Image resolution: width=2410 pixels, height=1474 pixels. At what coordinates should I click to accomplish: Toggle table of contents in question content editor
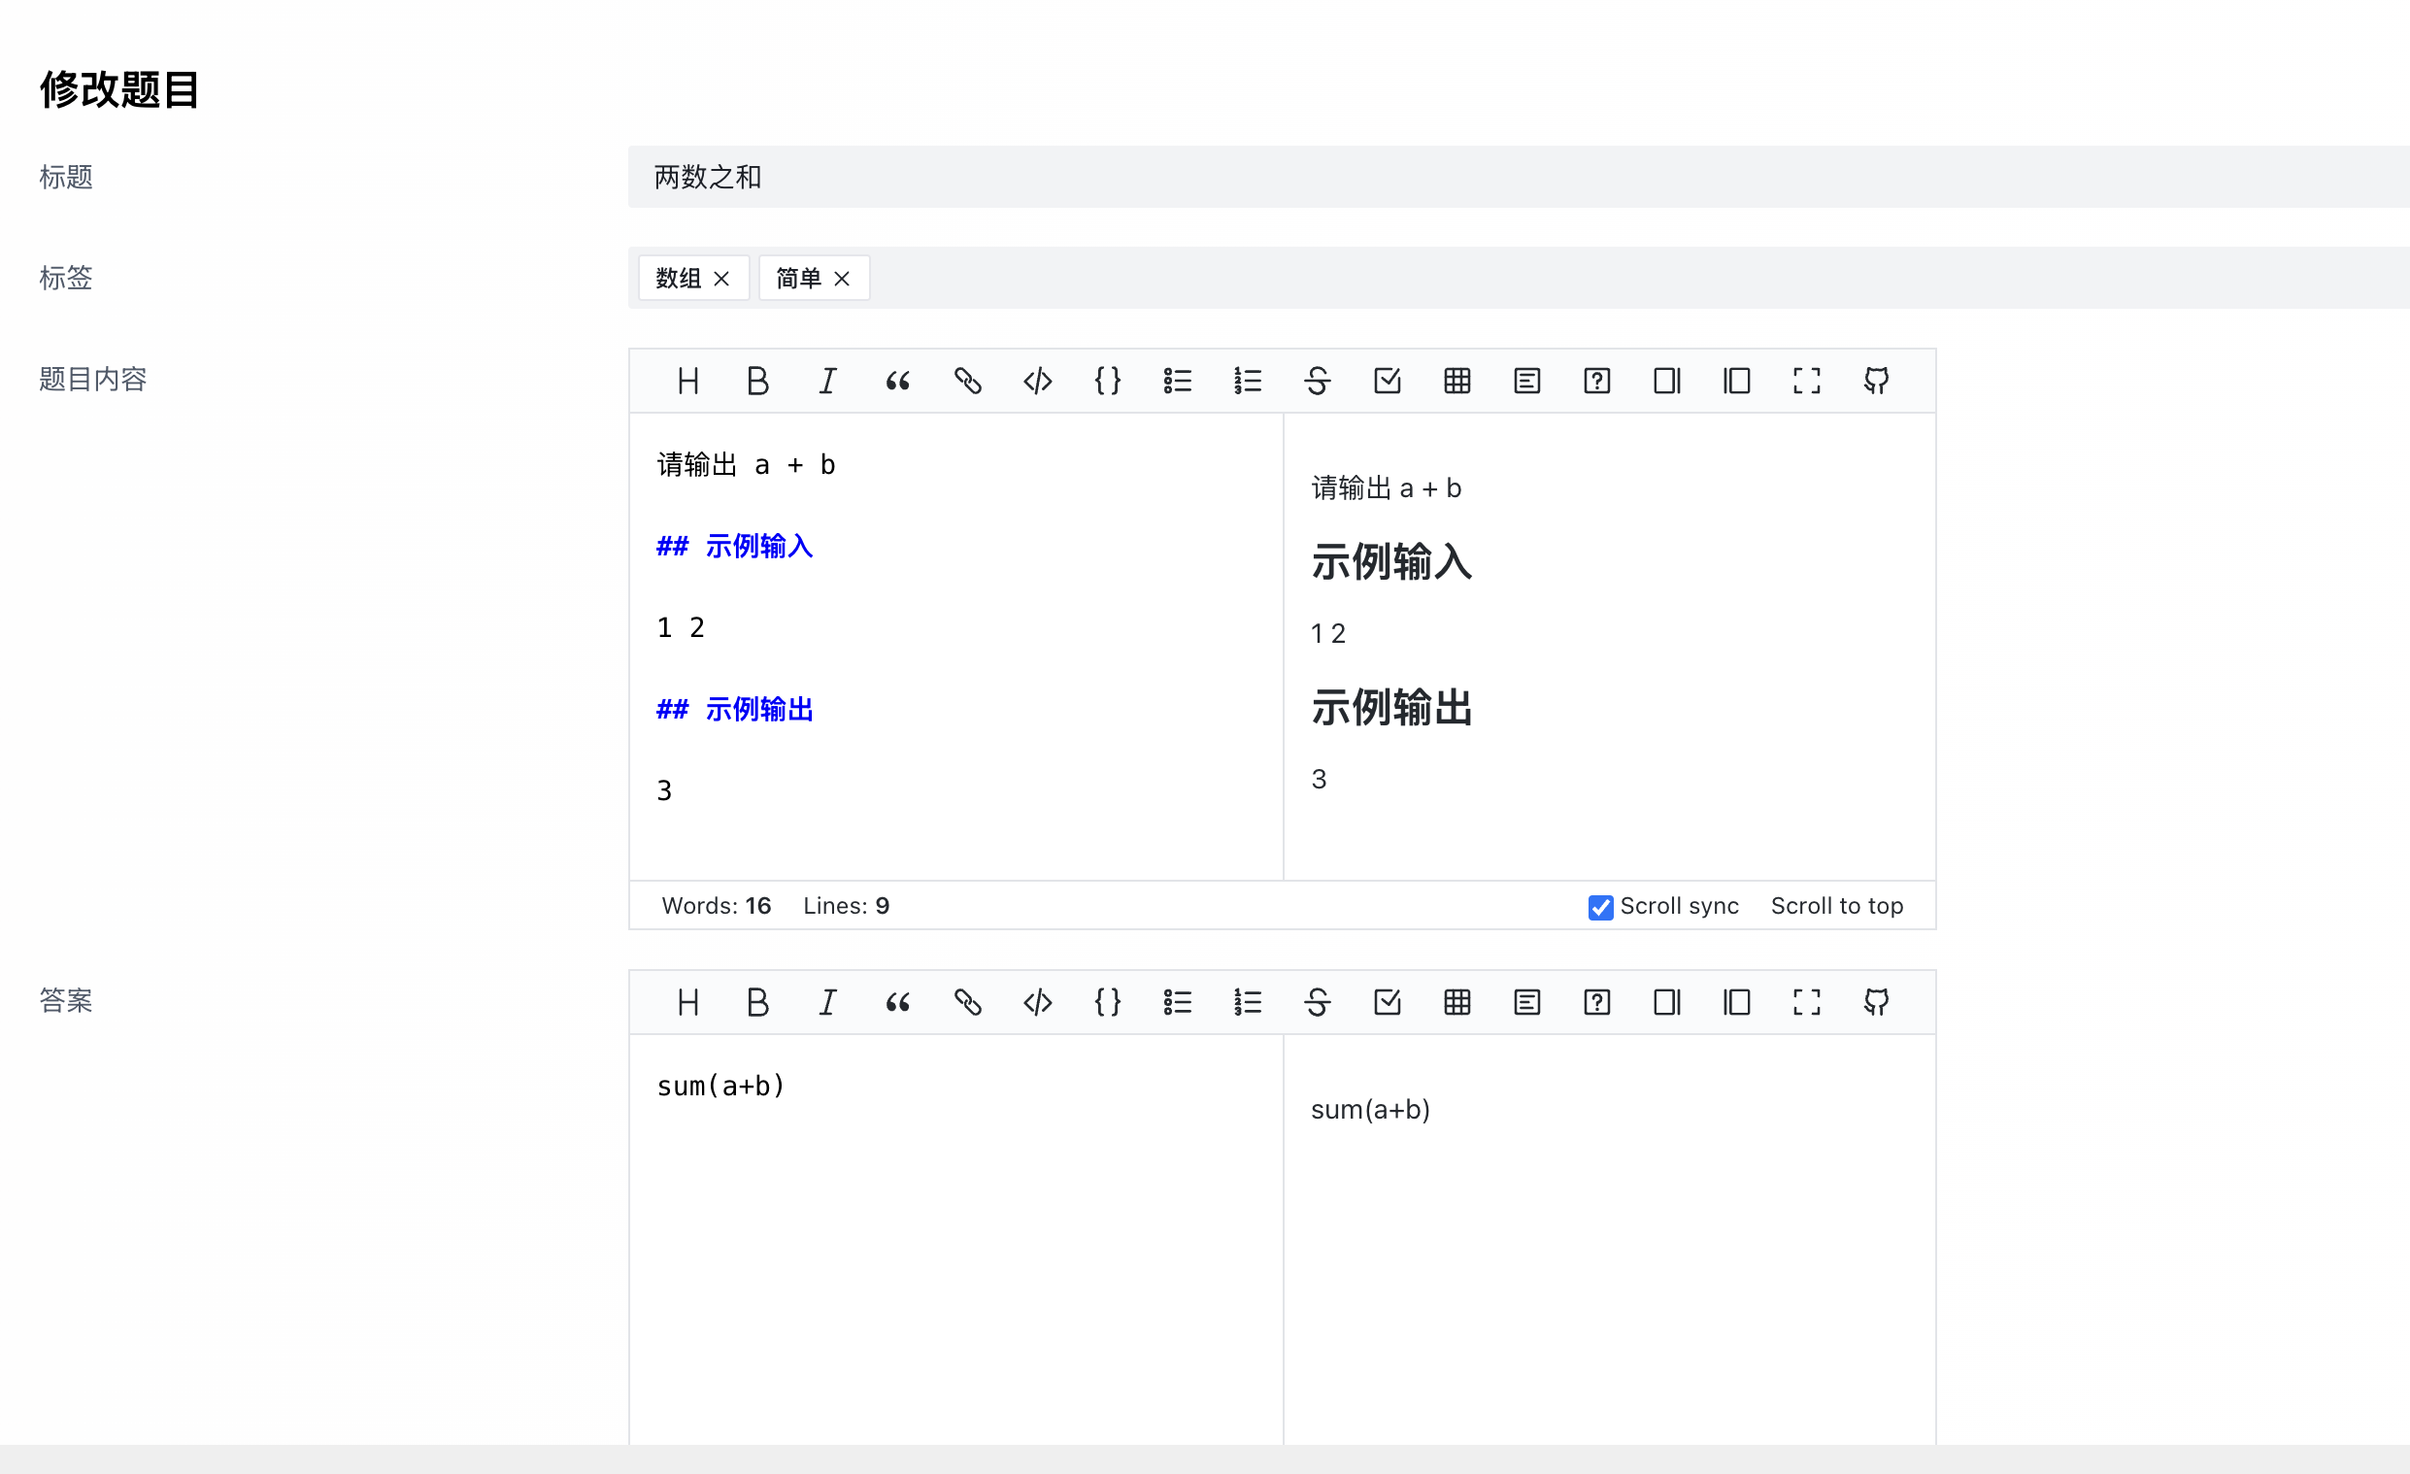(1526, 381)
